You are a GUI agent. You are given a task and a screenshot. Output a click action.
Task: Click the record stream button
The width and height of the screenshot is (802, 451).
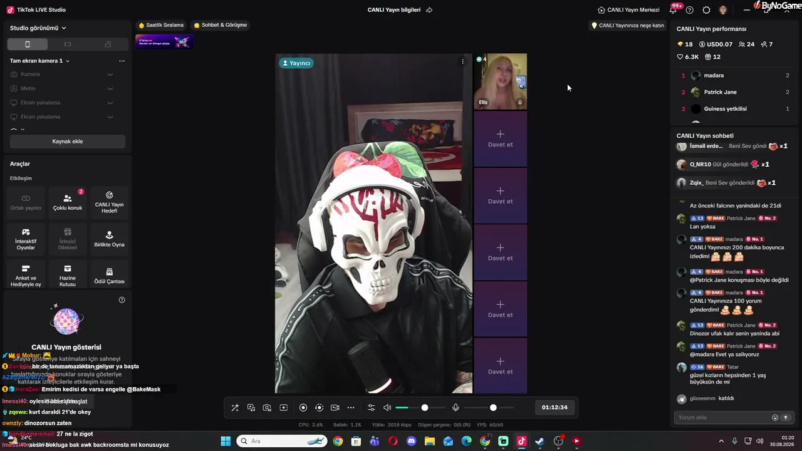tap(303, 408)
